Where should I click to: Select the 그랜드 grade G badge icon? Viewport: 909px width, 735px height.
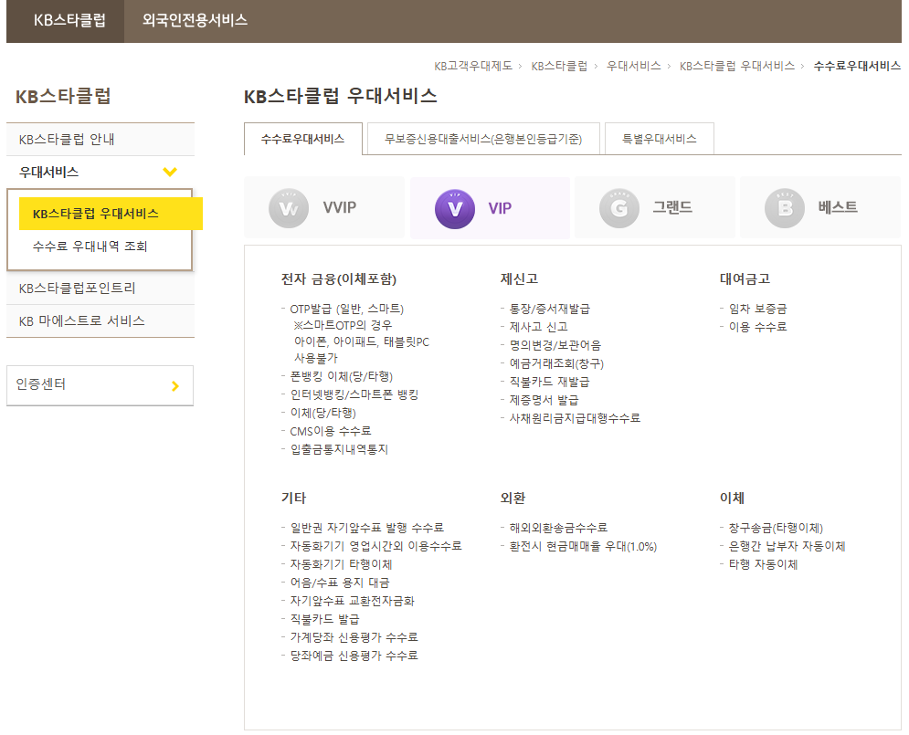(619, 208)
